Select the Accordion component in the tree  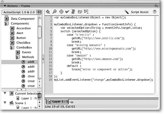(23, 28)
